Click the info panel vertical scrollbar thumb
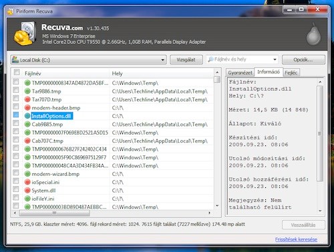The image size is (334, 252). 320,133
